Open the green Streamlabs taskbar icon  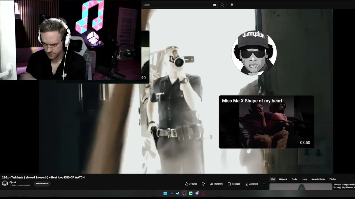(x=191, y=193)
